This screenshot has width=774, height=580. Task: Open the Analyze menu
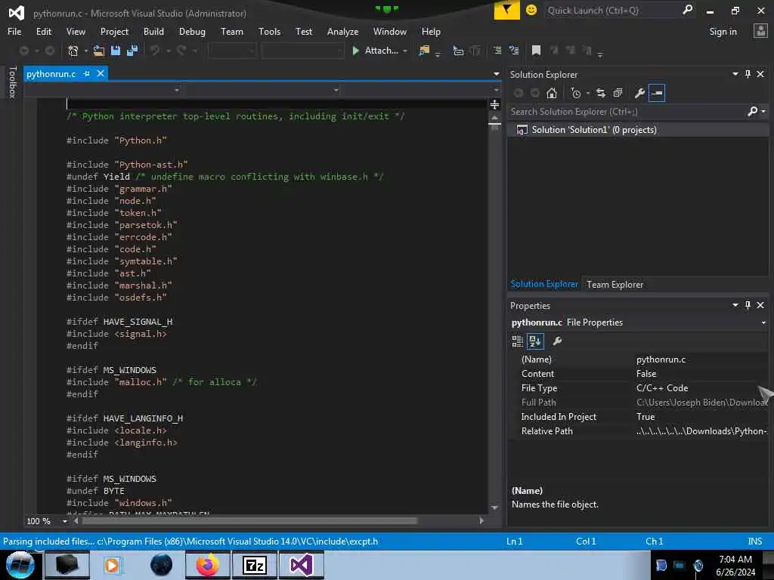(x=342, y=32)
